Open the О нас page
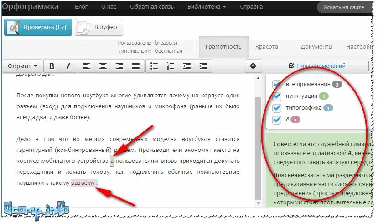 pos(109,7)
